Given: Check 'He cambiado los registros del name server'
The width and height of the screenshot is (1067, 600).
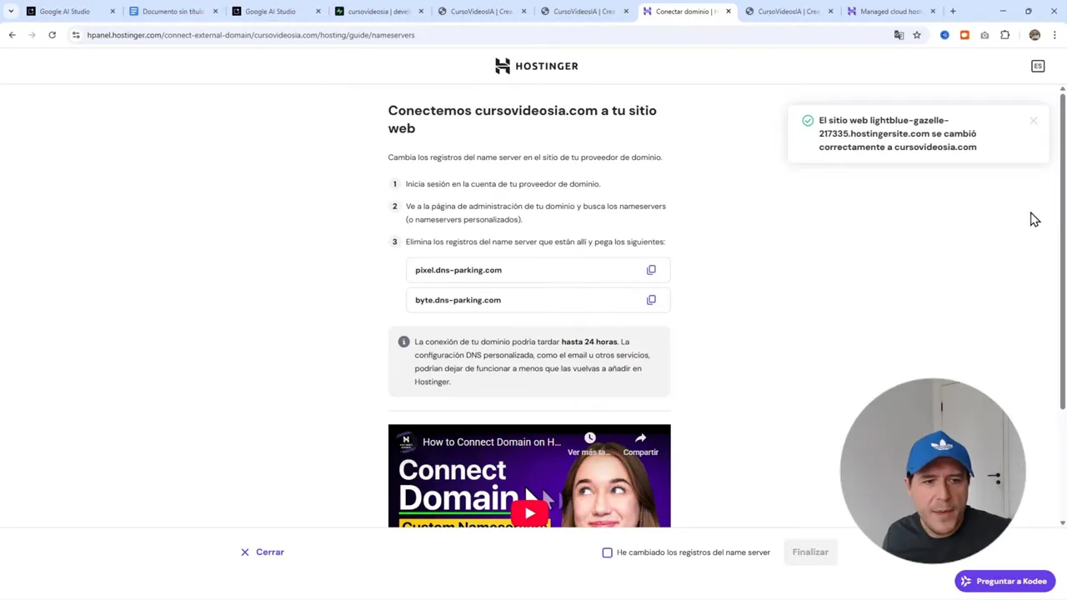Looking at the screenshot, I should [607, 552].
